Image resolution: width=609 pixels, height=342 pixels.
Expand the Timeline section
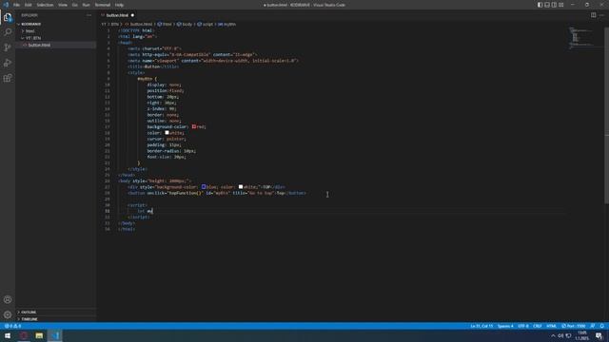pos(29,319)
